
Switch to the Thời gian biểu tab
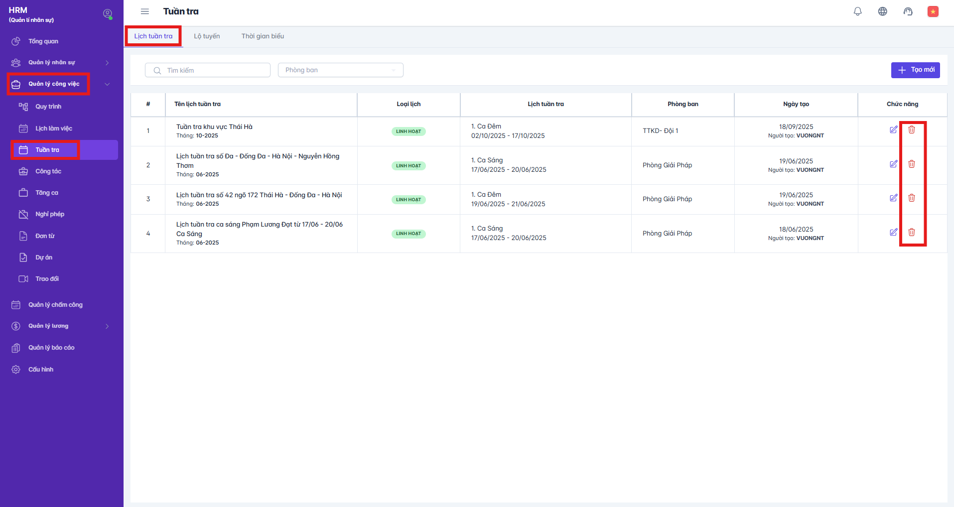263,36
